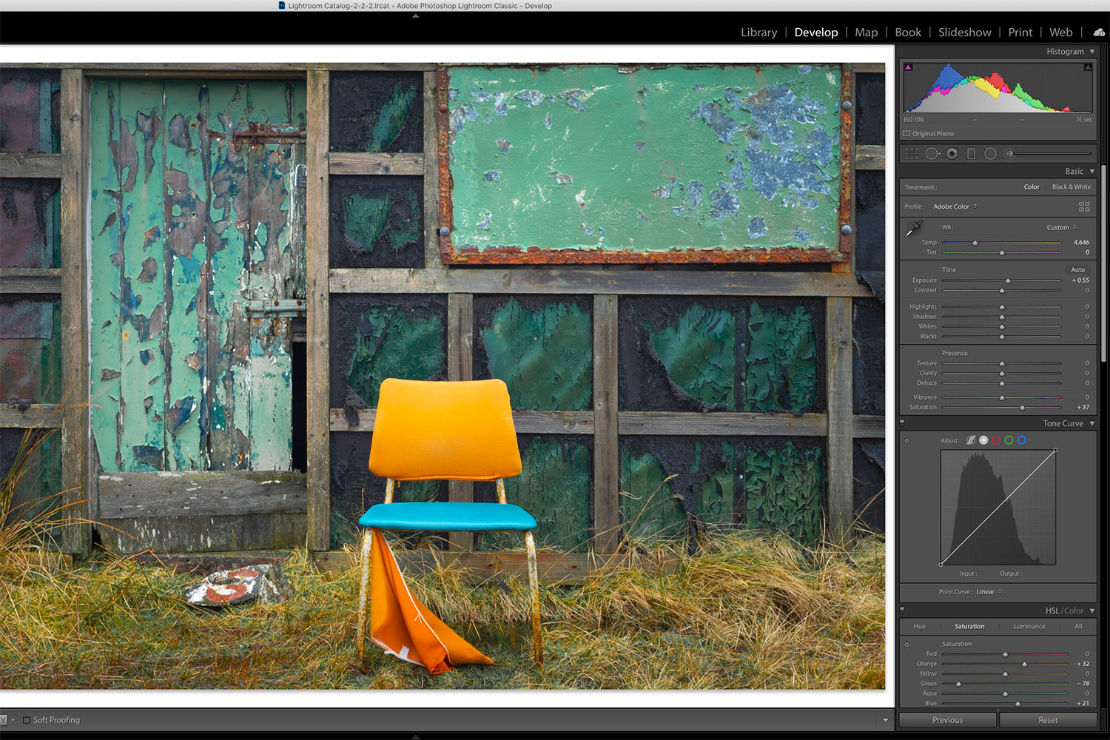
Task: Collapse the Histogram panel
Action: 1092,52
